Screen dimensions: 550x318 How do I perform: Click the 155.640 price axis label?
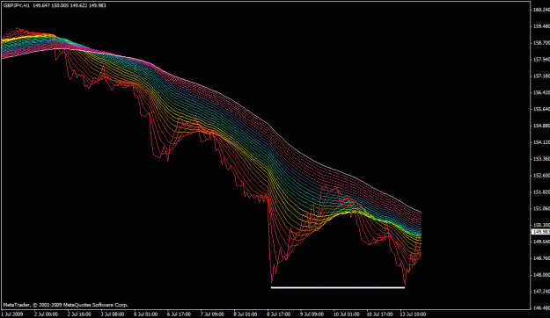click(541, 109)
